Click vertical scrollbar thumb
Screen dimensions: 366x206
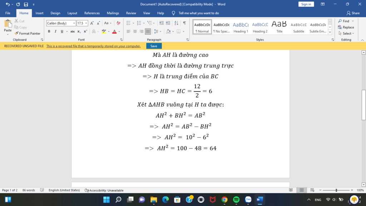coord(363,105)
